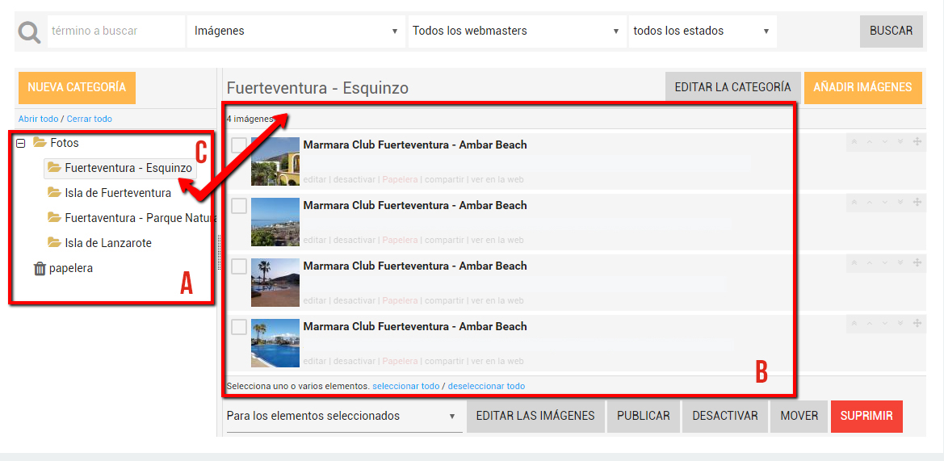
Task: Click ver en la web under fourth image (blue pool)
Action: coord(497,361)
